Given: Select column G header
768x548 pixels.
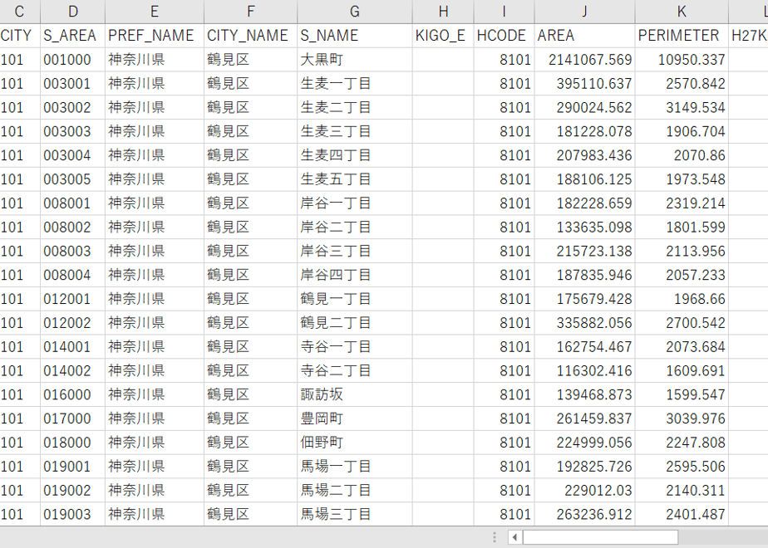Looking at the screenshot, I should 355,12.
